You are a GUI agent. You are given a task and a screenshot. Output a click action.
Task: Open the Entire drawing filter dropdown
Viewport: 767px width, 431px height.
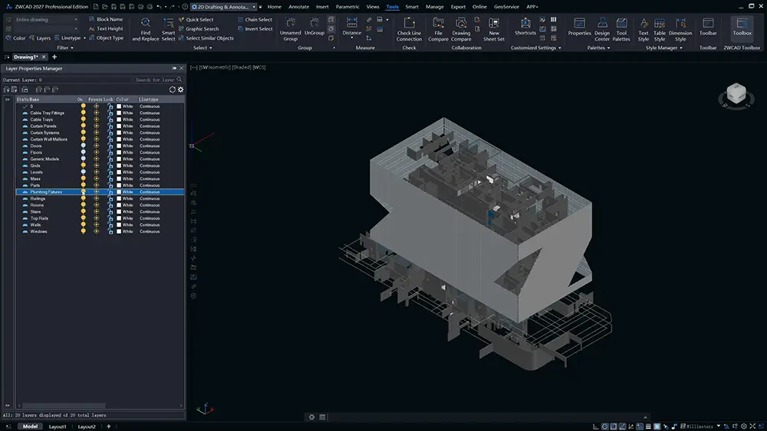point(46,20)
